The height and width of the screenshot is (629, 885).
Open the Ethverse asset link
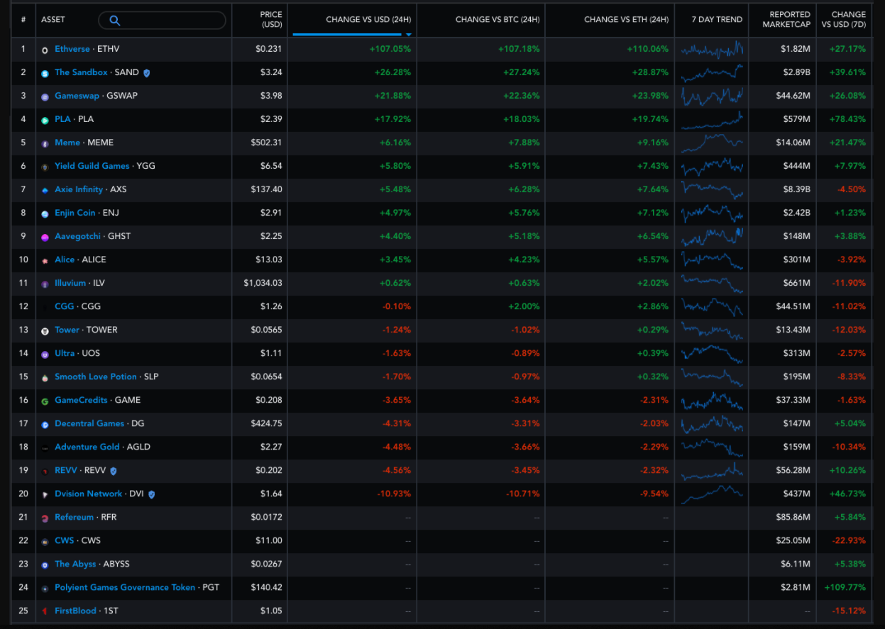[x=72, y=49]
